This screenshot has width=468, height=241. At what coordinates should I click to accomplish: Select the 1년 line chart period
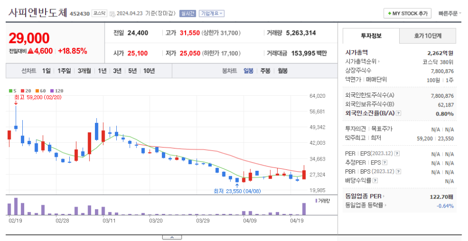coord(102,71)
